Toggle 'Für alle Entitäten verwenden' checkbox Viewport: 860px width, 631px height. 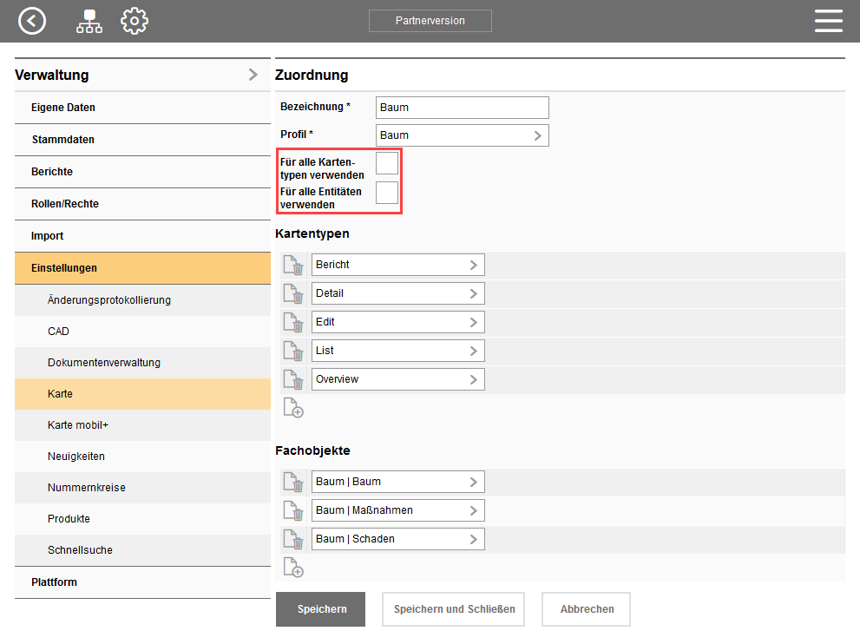pyautogui.click(x=387, y=193)
